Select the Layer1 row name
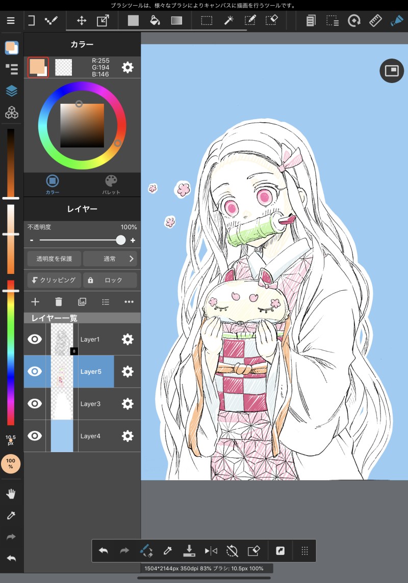This screenshot has width=408, height=583. (x=90, y=340)
